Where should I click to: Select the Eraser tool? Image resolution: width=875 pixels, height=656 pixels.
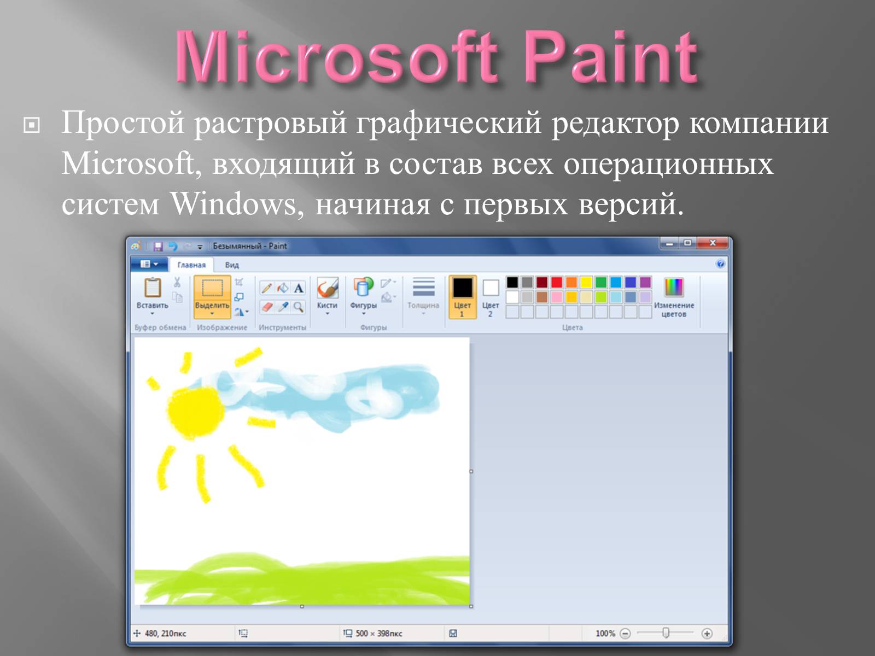tap(267, 307)
